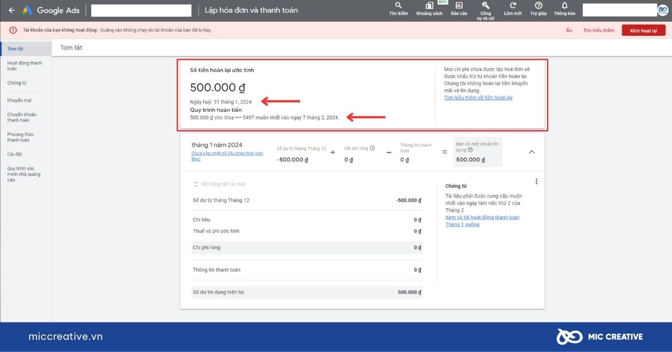The width and height of the screenshot is (672, 352).
Task: Open the Trợ giúp help icon
Action: (538, 6)
